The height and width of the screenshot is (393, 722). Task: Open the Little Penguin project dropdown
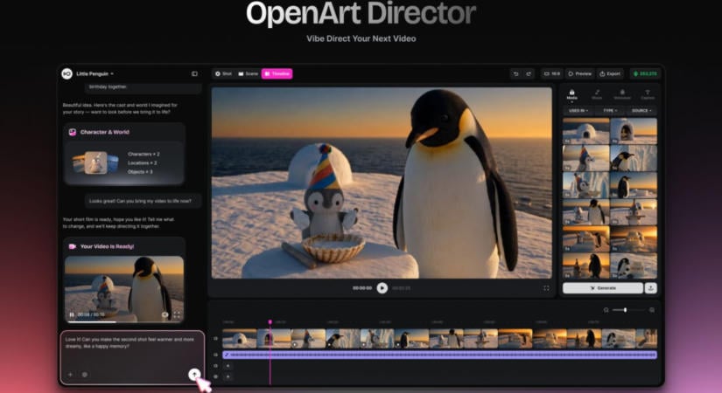point(95,73)
